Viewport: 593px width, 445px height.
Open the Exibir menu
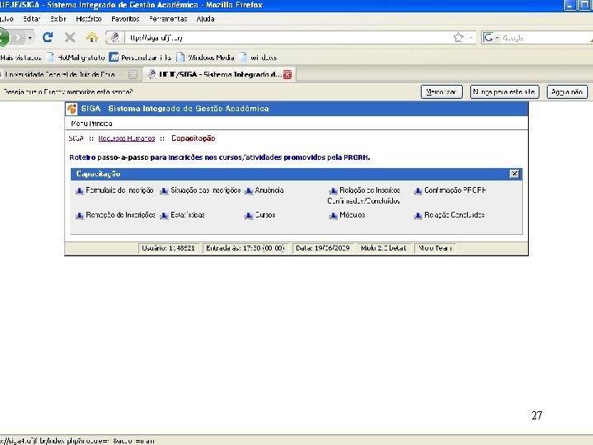tap(58, 19)
